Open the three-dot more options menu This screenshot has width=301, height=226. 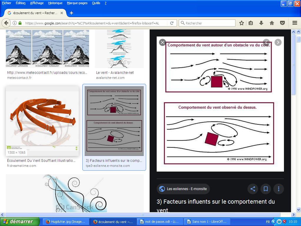tap(278, 189)
